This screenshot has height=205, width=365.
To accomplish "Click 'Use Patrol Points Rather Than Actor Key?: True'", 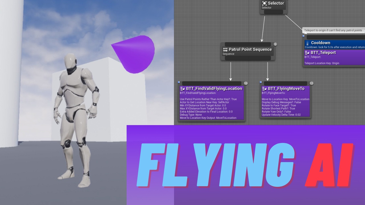I will tap(208, 99).
